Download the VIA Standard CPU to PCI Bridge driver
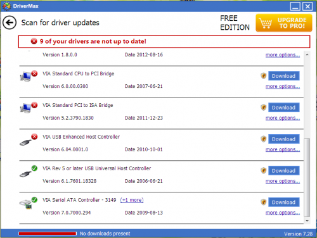317x238 pixels. coord(284,76)
